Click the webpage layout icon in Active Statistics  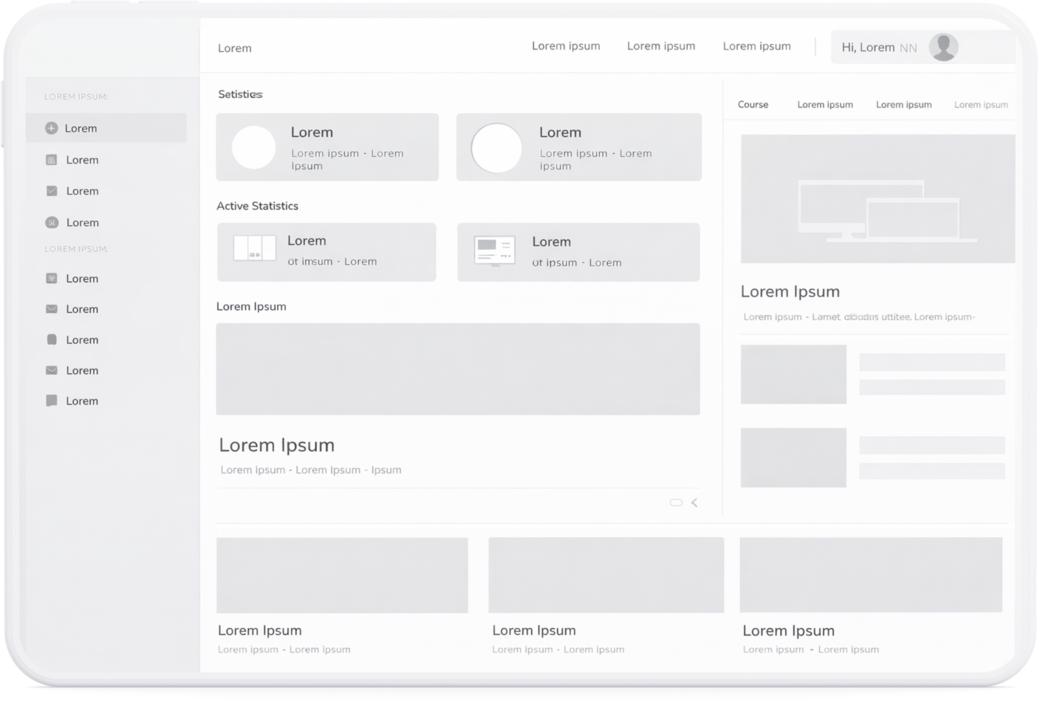click(494, 251)
